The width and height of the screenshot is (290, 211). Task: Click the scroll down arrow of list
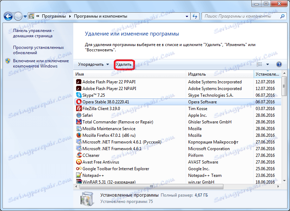coord(284,181)
